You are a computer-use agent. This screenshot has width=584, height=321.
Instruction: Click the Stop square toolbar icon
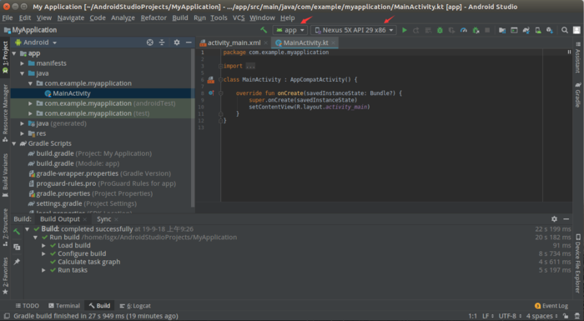coord(487,30)
